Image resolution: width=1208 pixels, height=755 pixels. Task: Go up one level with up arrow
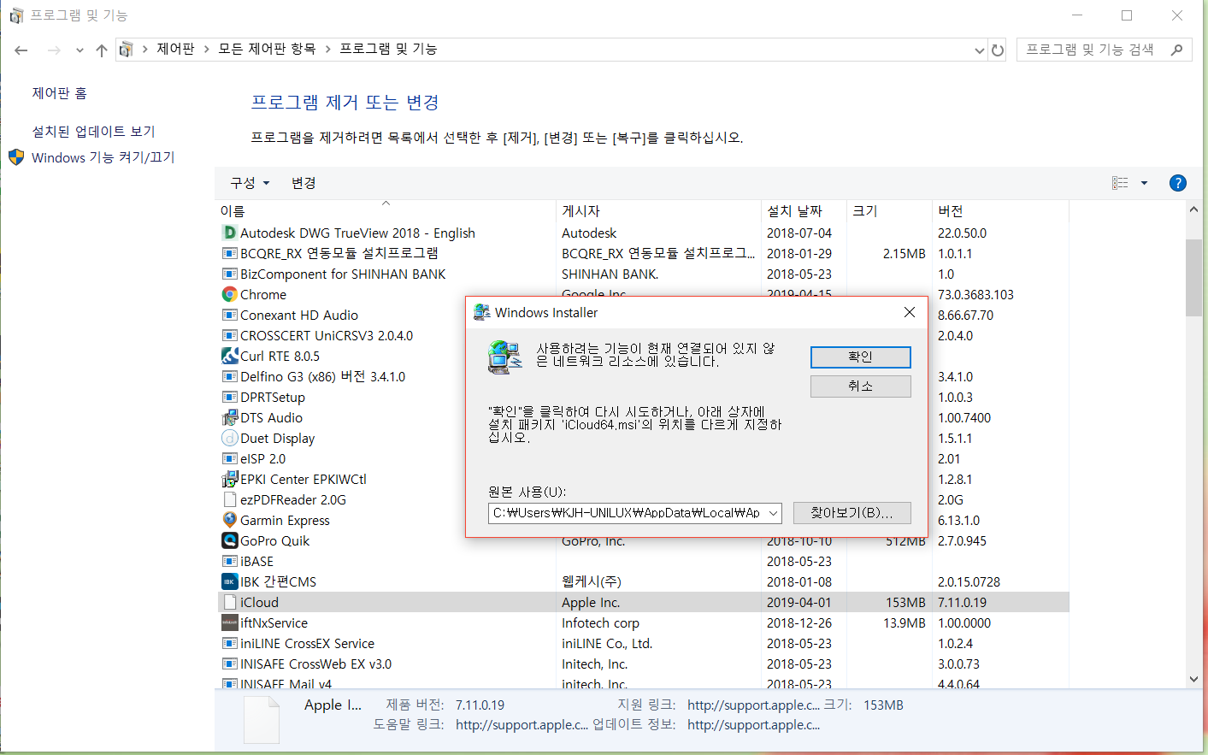(102, 50)
